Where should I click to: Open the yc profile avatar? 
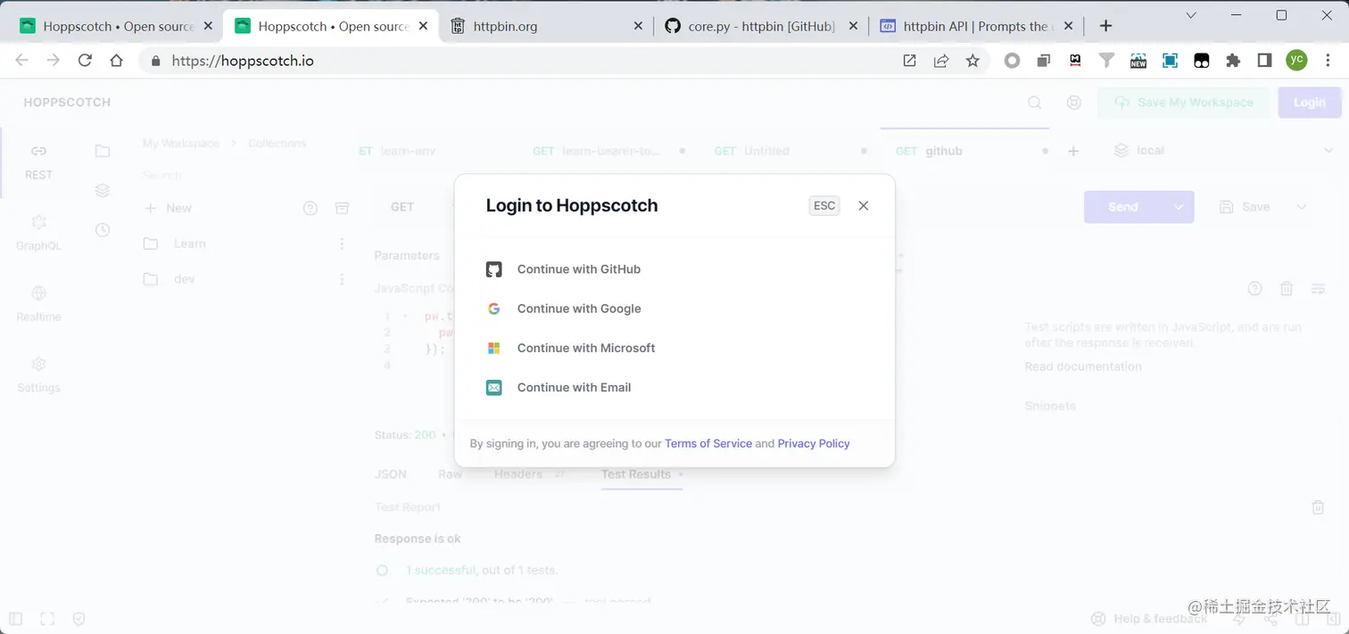(x=1296, y=60)
